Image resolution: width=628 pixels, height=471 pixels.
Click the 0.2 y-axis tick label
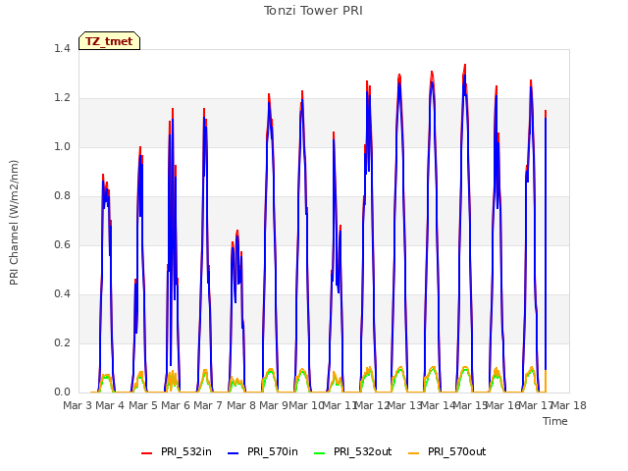click(x=62, y=343)
